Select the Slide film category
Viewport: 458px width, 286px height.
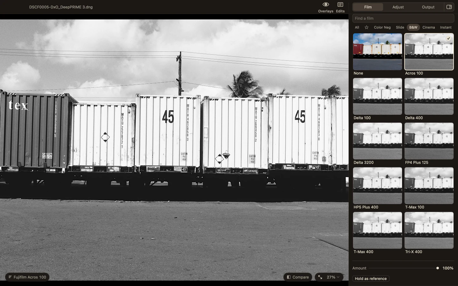click(x=400, y=27)
